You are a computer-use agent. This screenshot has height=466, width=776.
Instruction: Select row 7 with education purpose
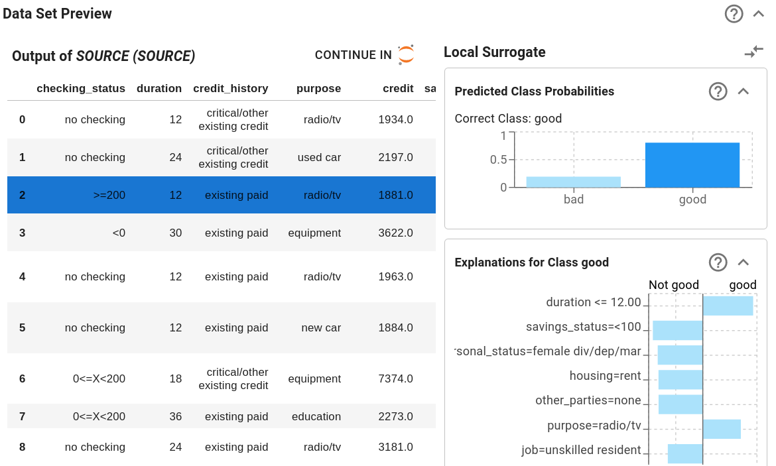[222, 416]
